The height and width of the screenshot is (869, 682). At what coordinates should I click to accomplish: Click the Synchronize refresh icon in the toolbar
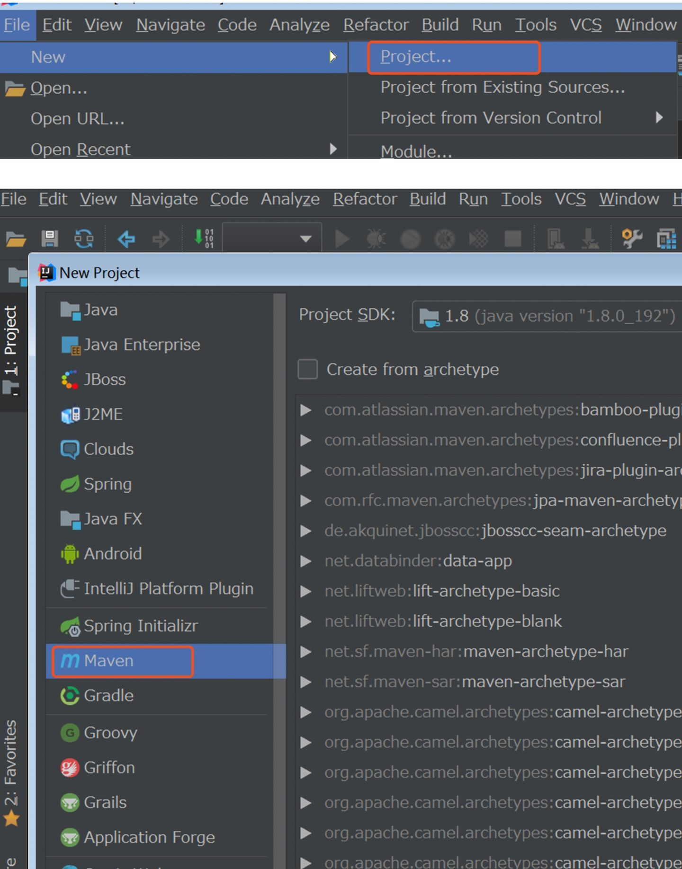pos(84,239)
